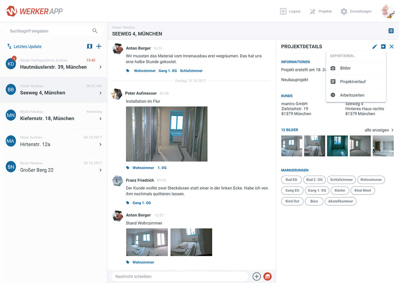The image size is (399, 283).
Task: Sort projects by Letztes Update
Action: [x=24, y=46]
